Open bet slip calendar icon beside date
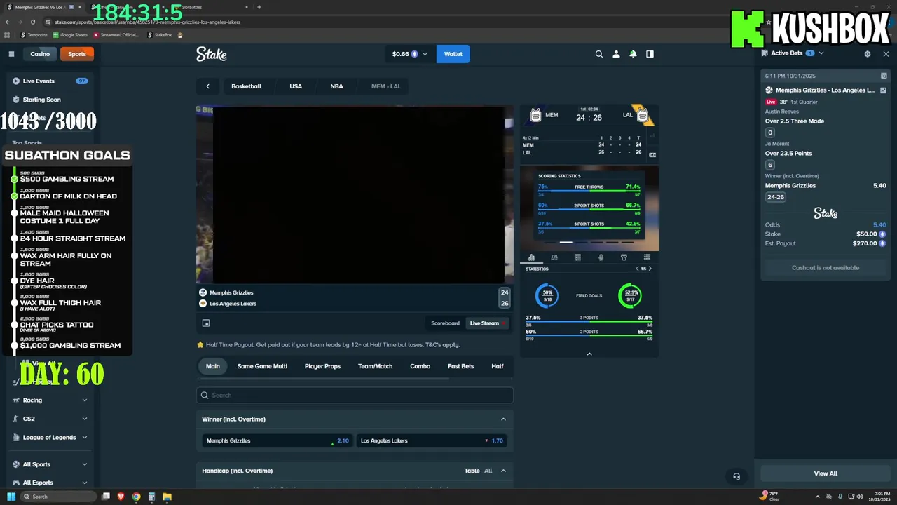 (884, 76)
